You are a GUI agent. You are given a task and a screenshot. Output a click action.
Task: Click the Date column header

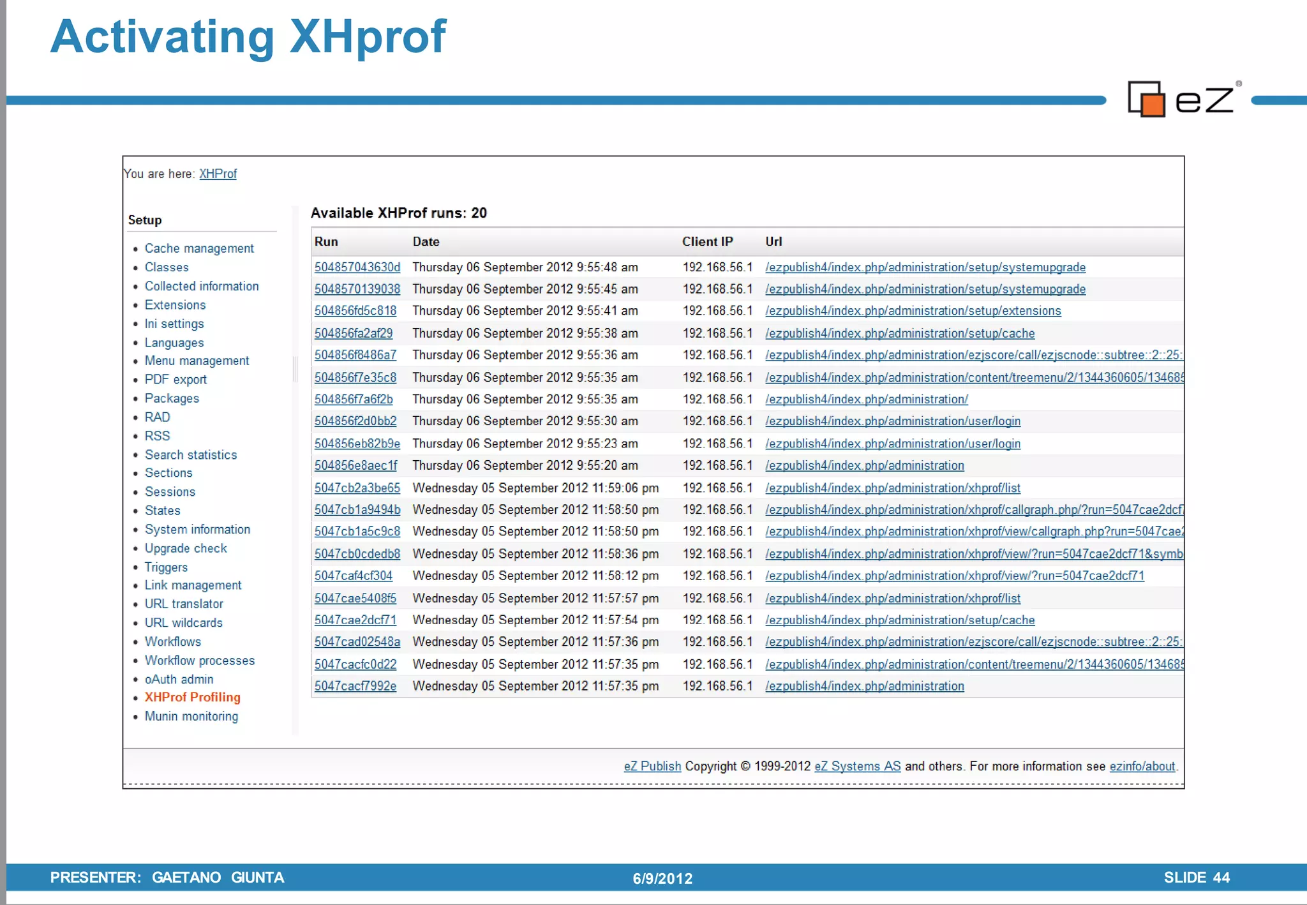[426, 242]
